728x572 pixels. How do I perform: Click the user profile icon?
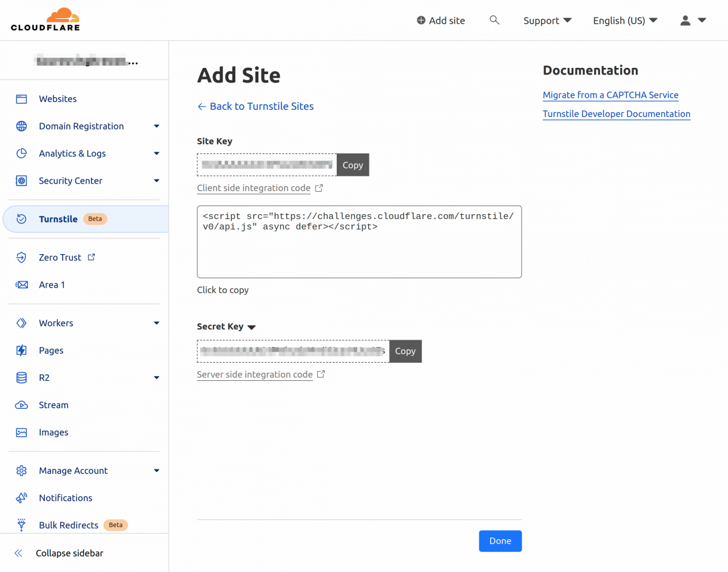coord(686,21)
